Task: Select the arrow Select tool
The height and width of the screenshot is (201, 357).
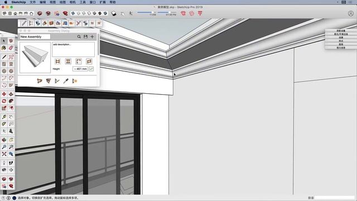Action: point(4,41)
